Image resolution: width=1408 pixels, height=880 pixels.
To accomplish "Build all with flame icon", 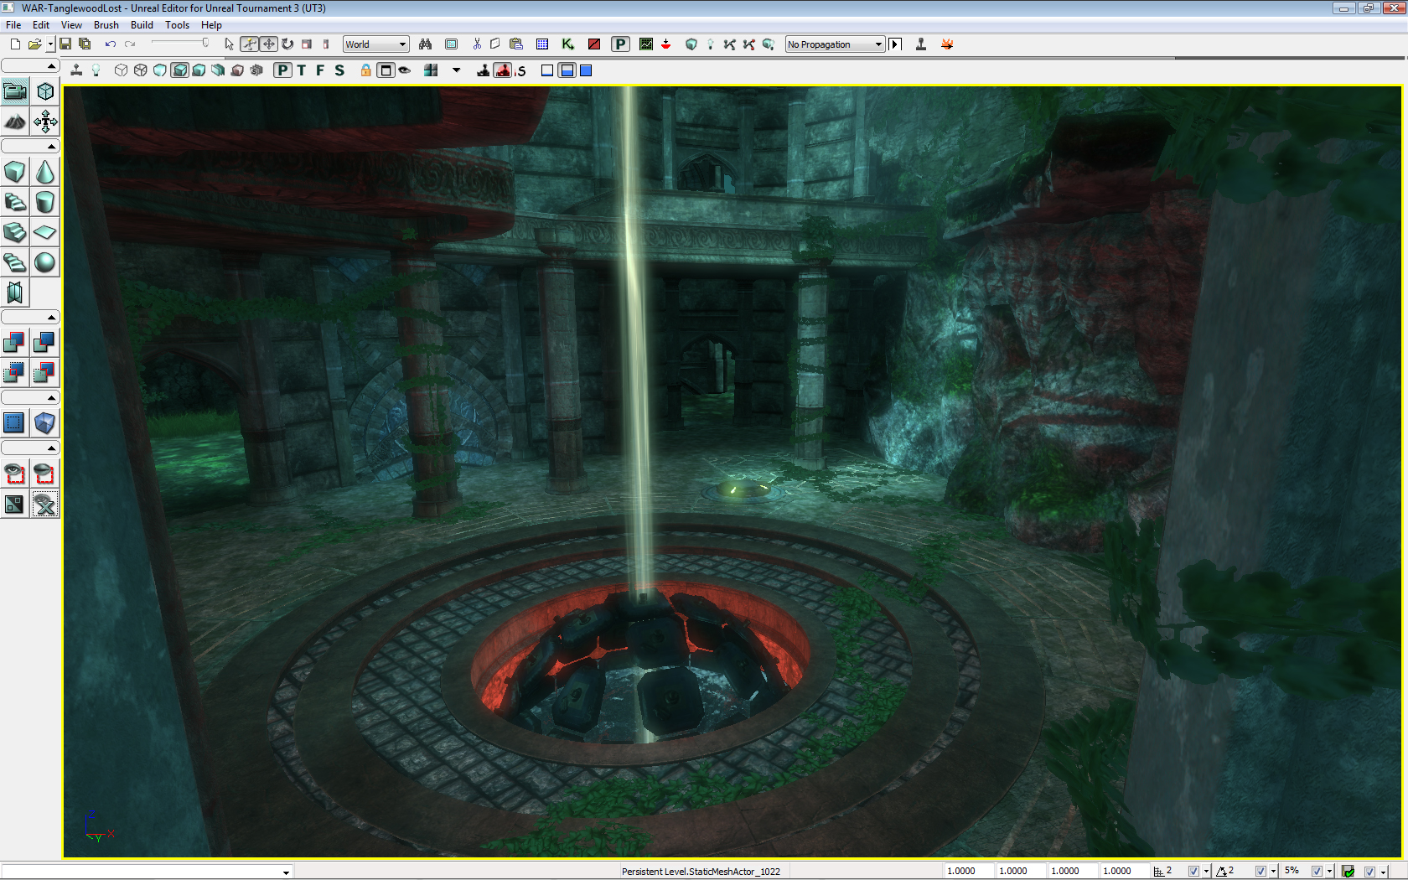I will point(947,44).
